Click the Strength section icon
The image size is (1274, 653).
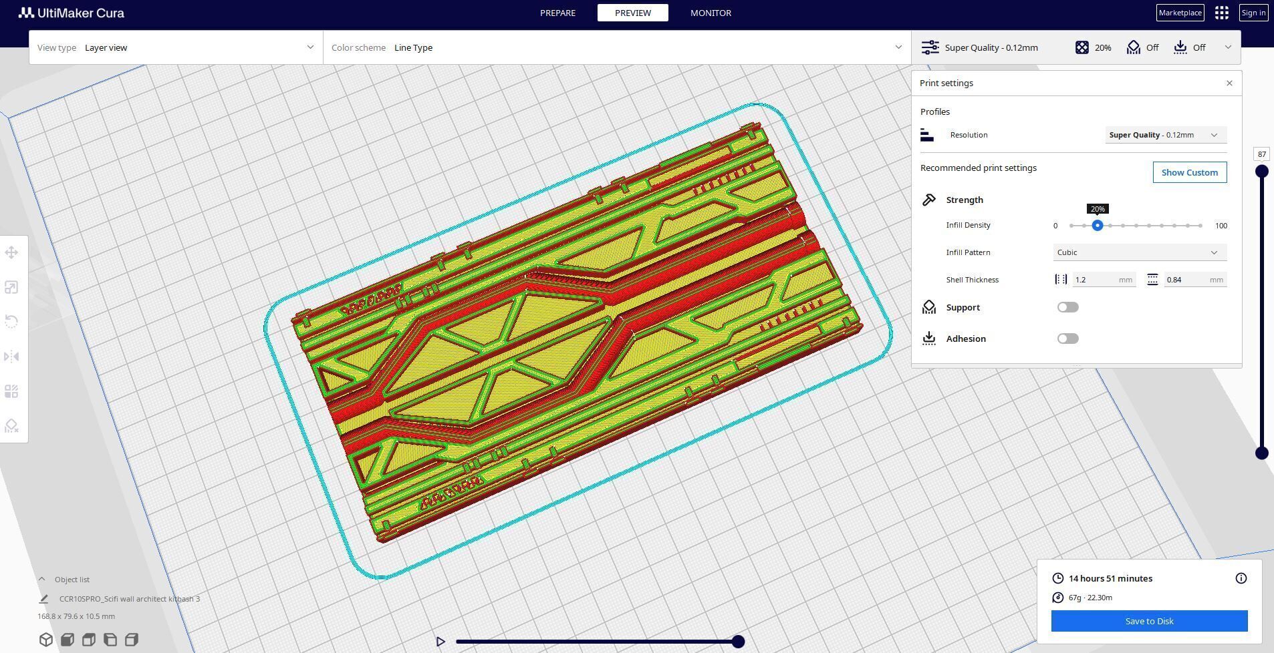pyautogui.click(x=929, y=200)
